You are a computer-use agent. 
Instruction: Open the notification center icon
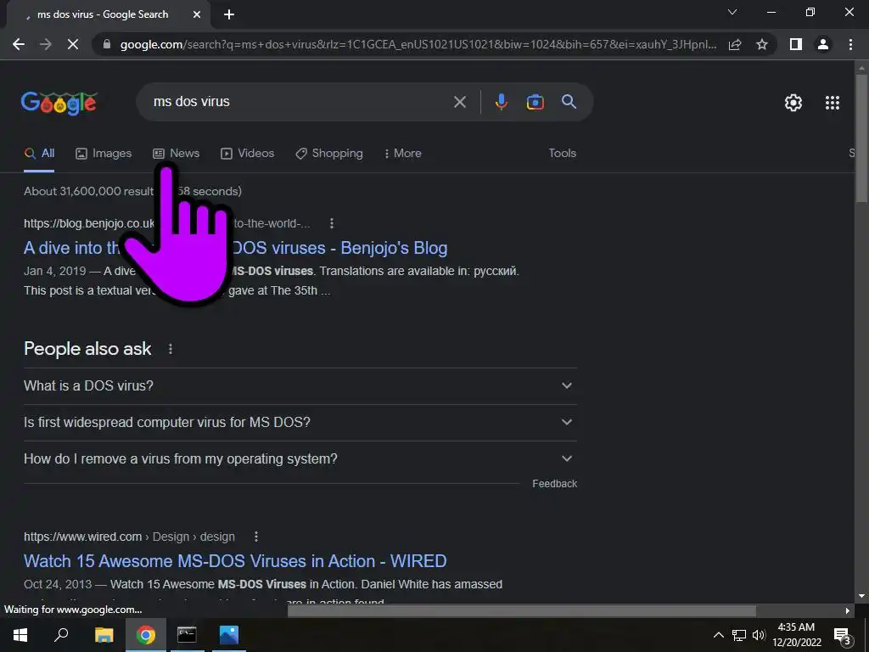click(842, 635)
